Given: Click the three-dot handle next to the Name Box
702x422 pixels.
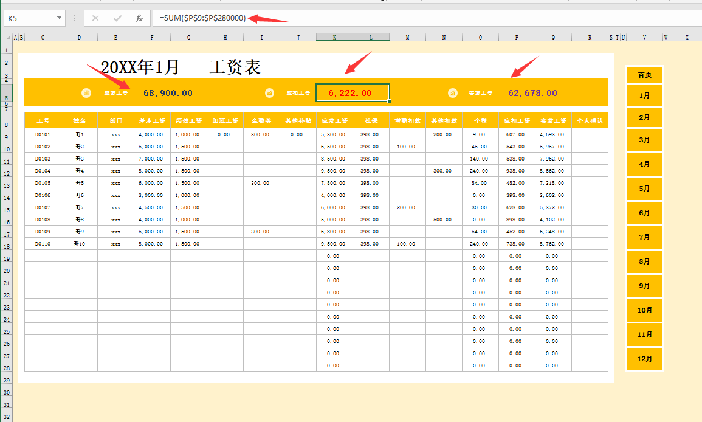Looking at the screenshot, I should (74, 18).
